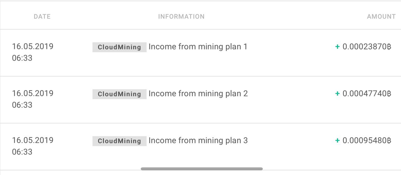Click the INFORMATION column header

pos(181,17)
